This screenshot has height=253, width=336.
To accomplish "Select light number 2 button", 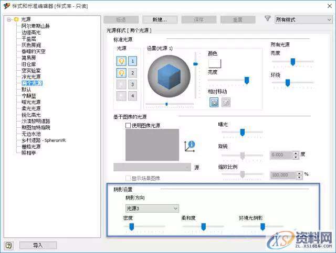I will (132, 73).
